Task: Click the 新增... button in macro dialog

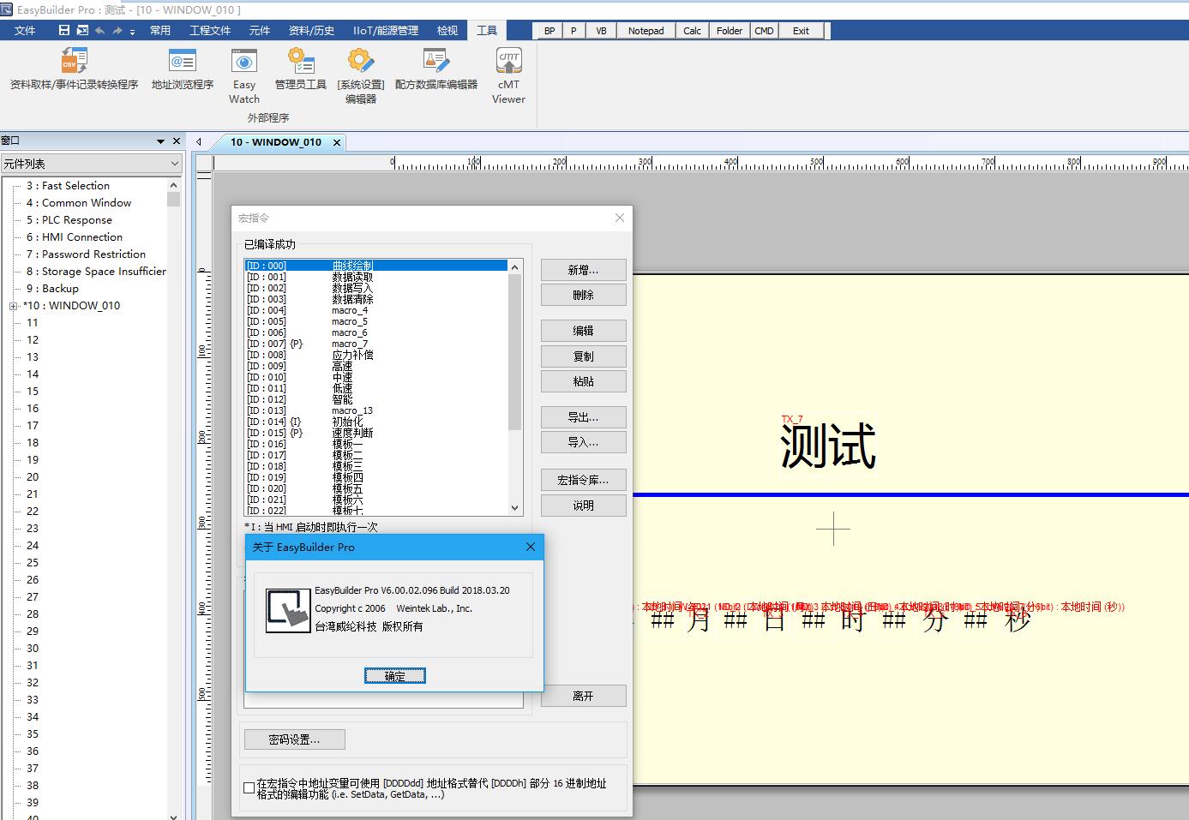Action: click(583, 270)
